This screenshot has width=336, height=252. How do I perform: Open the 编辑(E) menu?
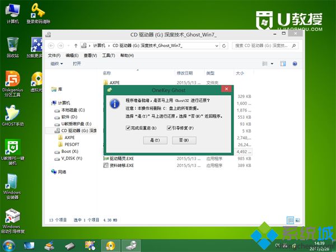coord(72,55)
